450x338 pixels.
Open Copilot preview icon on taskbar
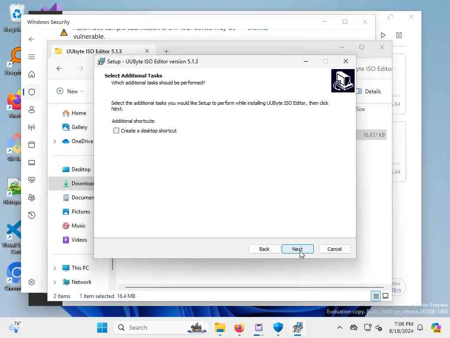pyautogui.click(x=435, y=327)
